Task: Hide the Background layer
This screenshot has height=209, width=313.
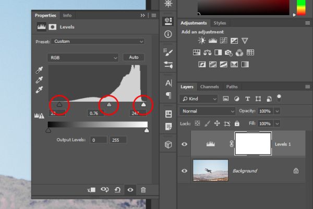Action: [184, 171]
